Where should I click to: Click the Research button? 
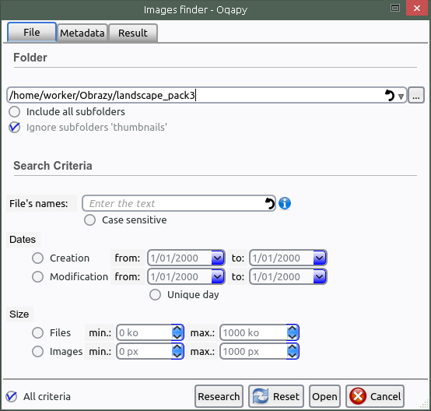(x=219, y=396)
